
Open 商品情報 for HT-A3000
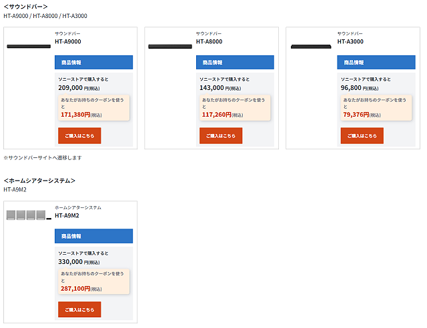coord(376,63)
